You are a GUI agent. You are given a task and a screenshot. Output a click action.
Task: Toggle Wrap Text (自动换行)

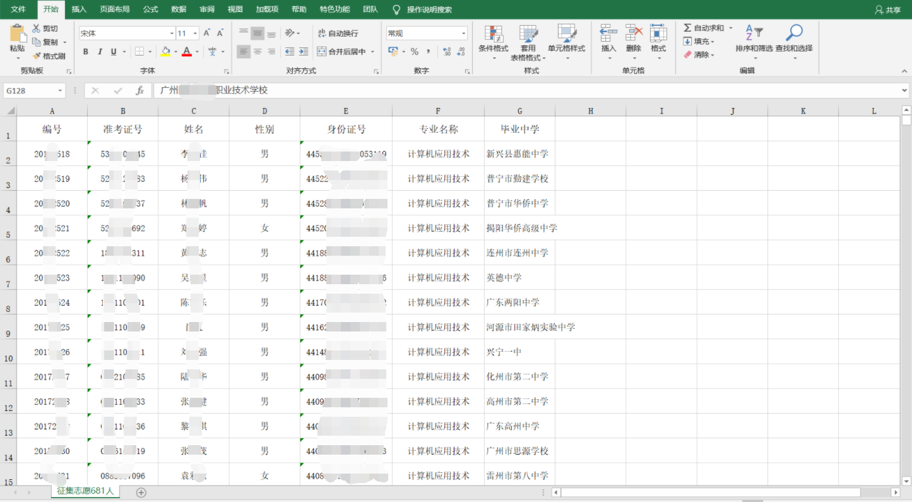pyautogui.click(x=338, y=33)
